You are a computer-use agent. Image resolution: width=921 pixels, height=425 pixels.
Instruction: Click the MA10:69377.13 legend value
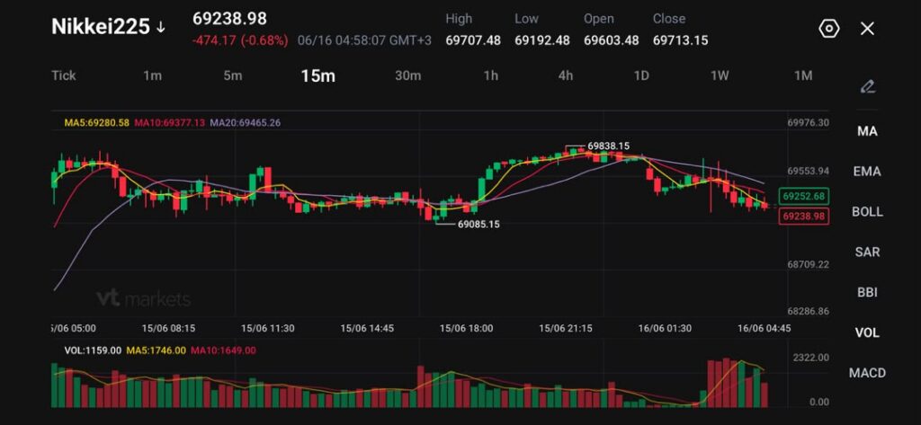click(x=170, y=123)
